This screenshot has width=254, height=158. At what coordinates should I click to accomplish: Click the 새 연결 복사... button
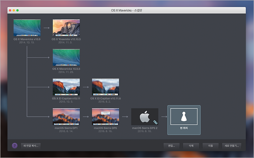(31, 146)
